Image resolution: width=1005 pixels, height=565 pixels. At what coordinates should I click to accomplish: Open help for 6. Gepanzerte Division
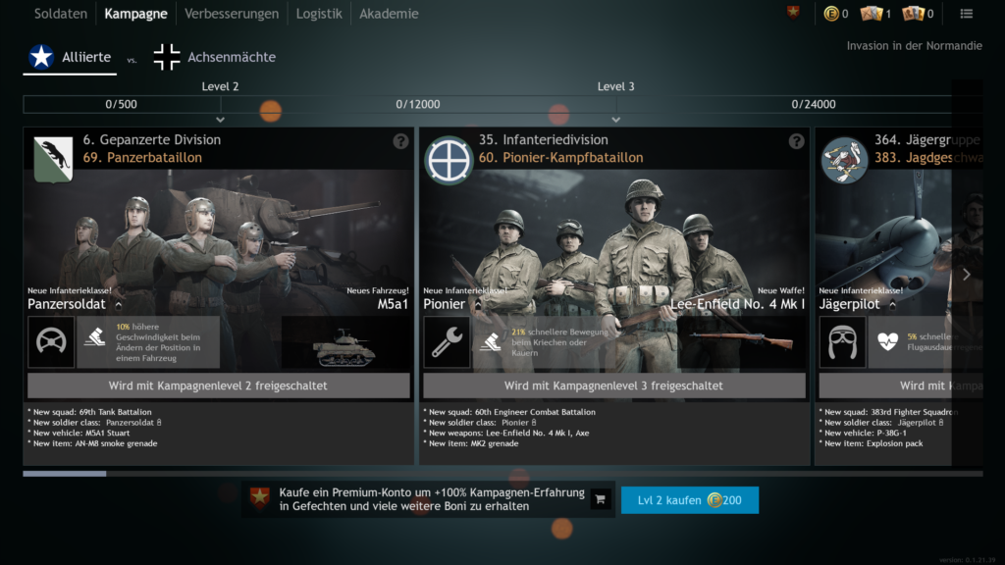coord(400,141)
